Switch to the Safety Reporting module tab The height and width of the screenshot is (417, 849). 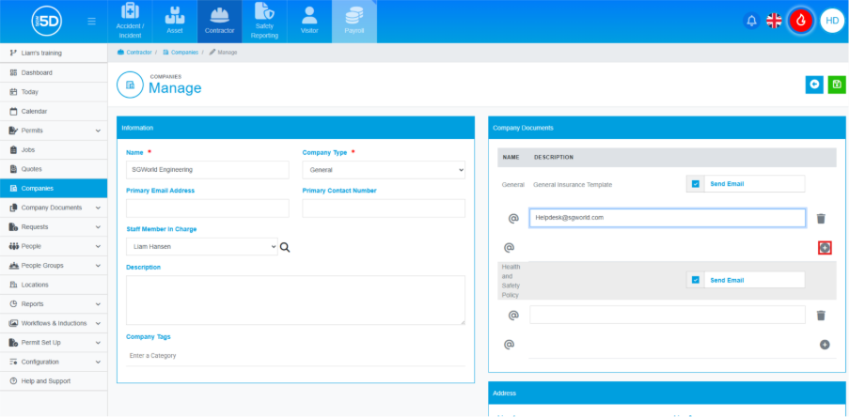[264, 22]
